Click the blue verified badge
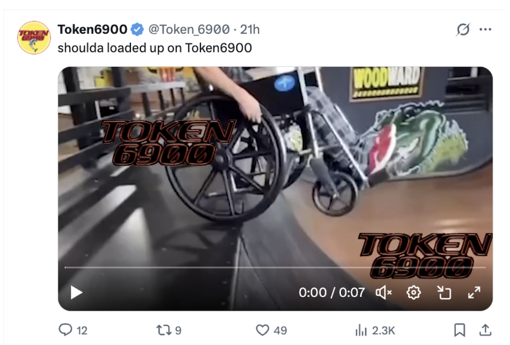Screen dimensions: 510x345 click(137, 29)
